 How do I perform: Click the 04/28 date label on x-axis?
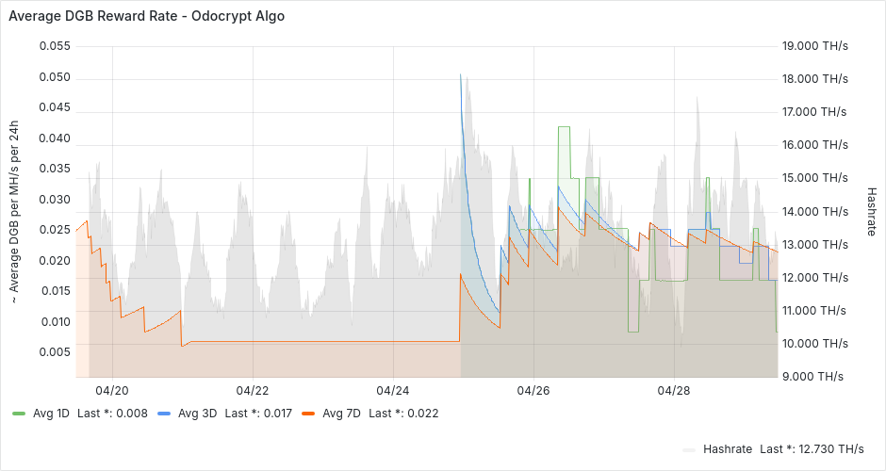coord(674,389)
